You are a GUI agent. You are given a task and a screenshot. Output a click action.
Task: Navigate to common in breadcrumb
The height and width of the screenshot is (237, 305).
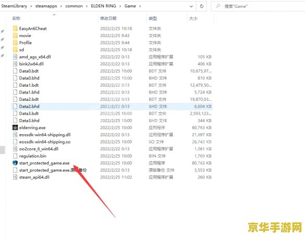(74, 6)
